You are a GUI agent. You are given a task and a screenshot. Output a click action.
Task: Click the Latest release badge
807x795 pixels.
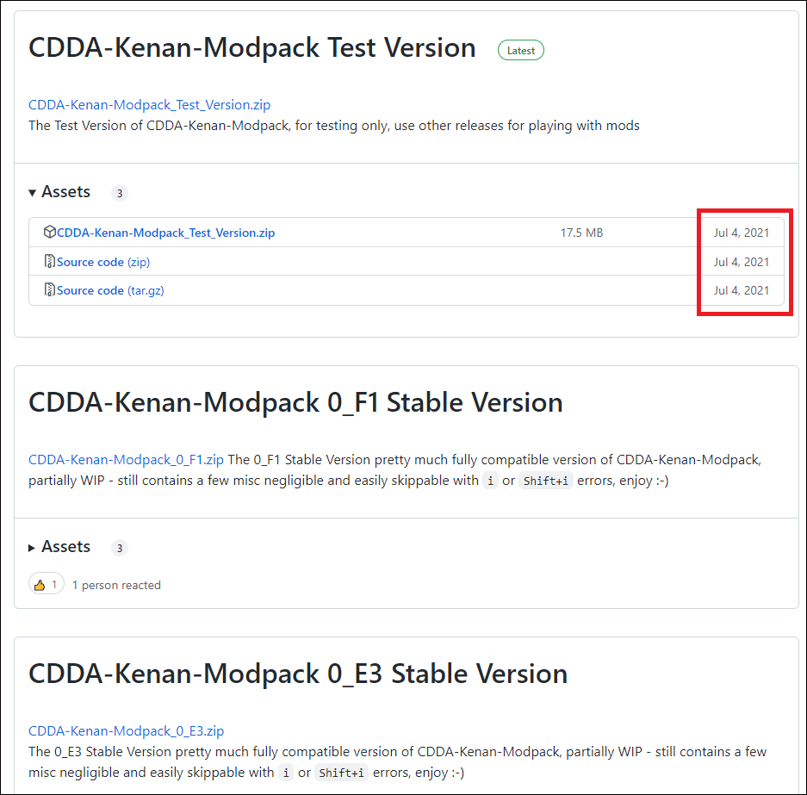(520, 51)
